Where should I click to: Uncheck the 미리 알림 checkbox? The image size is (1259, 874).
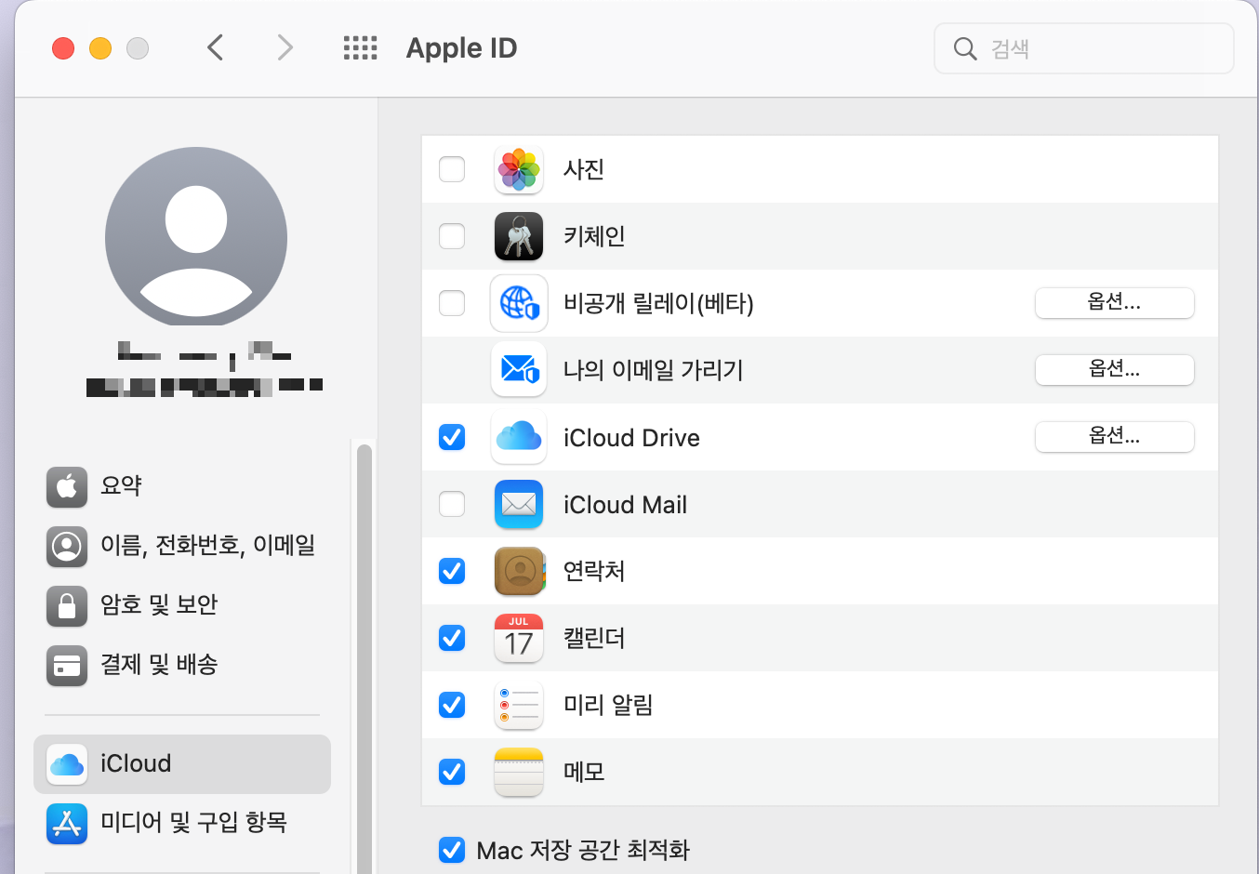click(452, 705)
